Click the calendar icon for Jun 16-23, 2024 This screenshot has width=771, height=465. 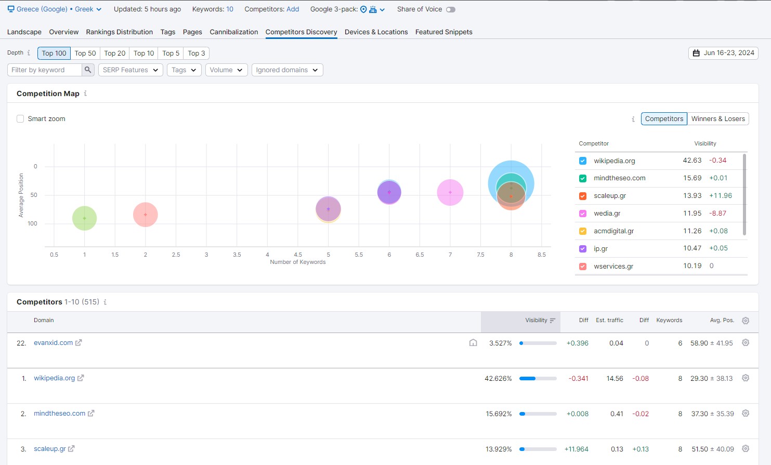pos(696,53)
